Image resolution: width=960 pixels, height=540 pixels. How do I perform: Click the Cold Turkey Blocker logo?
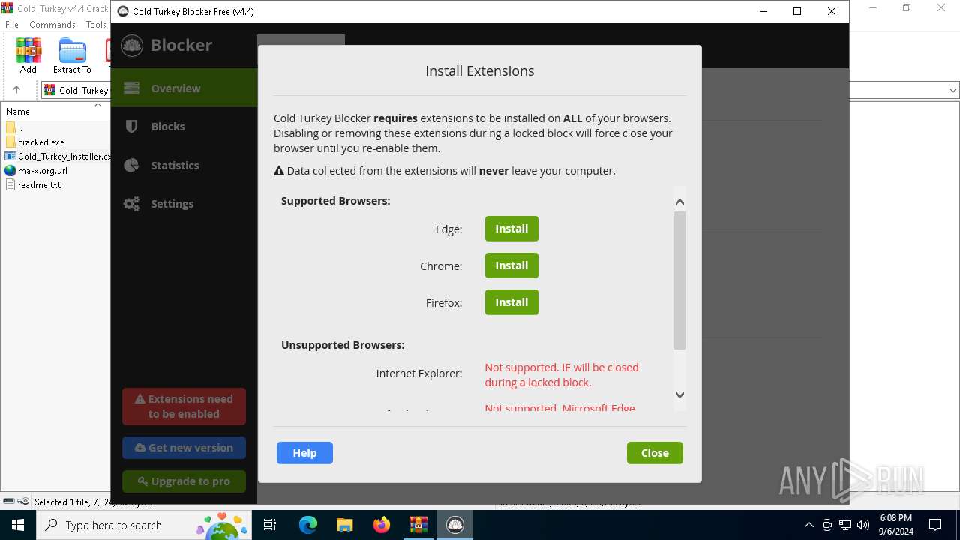(x=132, y=45)
